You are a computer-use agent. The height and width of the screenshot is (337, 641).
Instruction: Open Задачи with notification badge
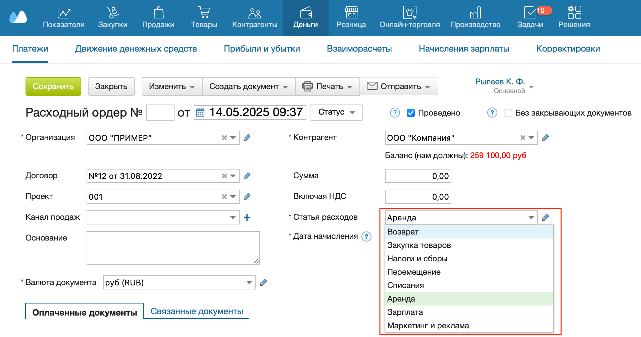pos(530,13)
